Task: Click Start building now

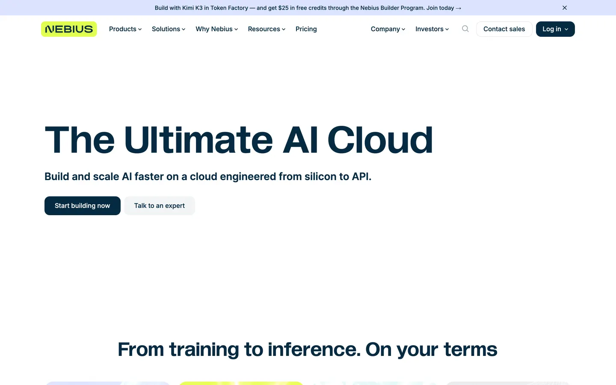Action: pyautogui.click(x=83, y=206)
